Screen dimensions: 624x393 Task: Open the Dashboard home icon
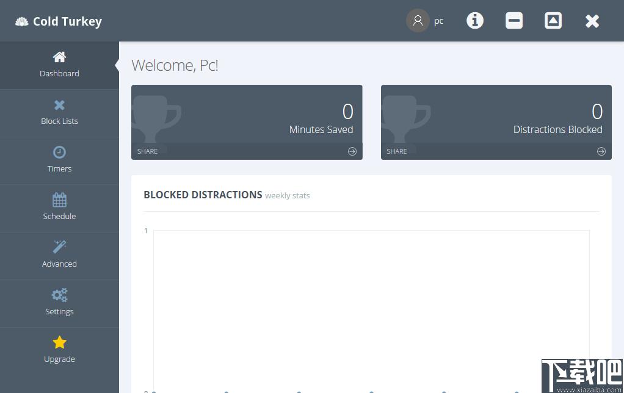pyautogui.click(x=59, y=57)
